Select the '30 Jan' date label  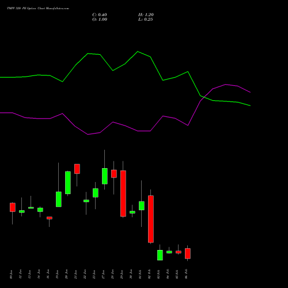click(x=131, y=274)
